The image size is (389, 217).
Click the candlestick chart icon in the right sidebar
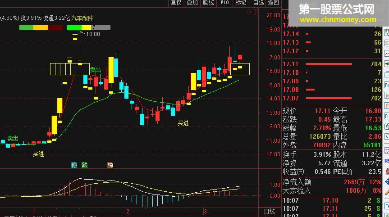[x=386, y=64]
